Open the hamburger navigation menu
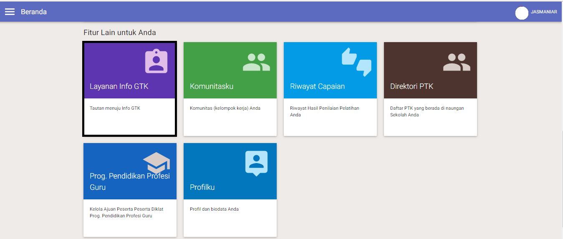Viewport: 563px width, 239px height. (x=10, y=12)
